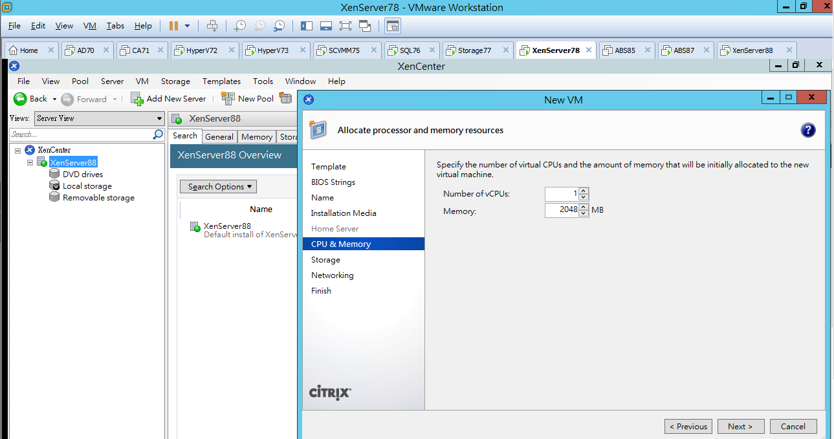
Task: Switch to the SCVMM75 VMware tab
Action: tap(348, 50)
